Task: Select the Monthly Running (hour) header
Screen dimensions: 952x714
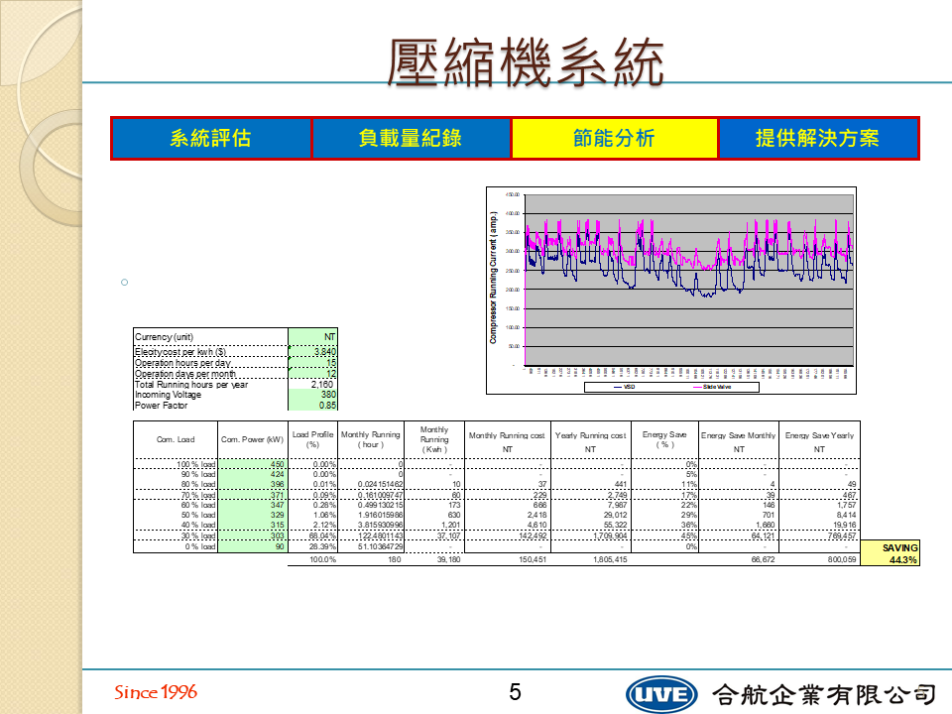Action: (x=370, y=439)
